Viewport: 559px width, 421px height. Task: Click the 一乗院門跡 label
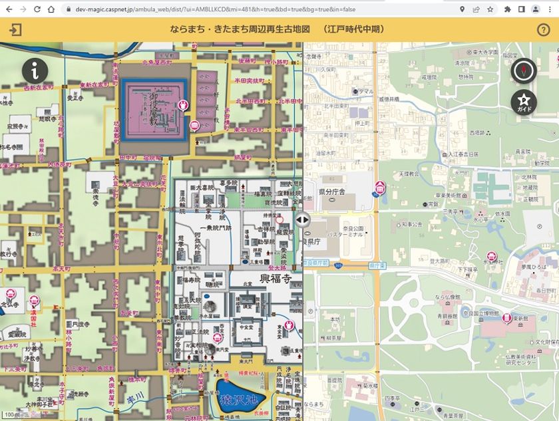[215, 228]
